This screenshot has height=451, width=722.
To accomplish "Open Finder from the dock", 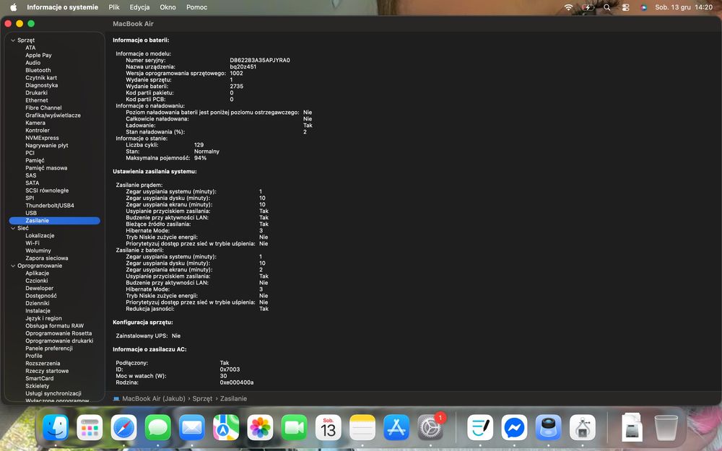I will 56,427.
